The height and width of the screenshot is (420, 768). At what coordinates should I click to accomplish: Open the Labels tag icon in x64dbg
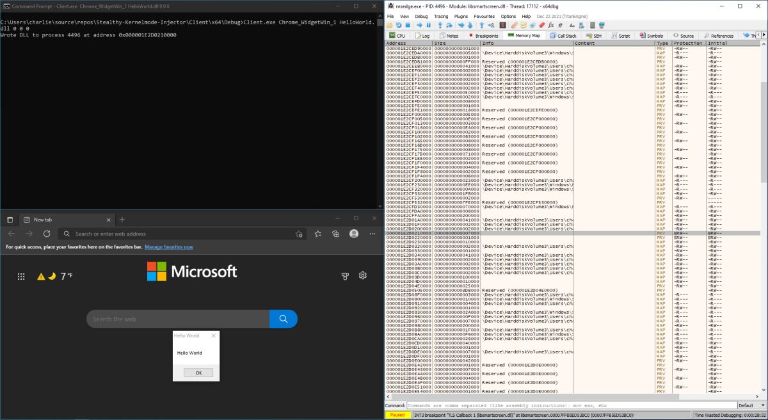[532, 25]
